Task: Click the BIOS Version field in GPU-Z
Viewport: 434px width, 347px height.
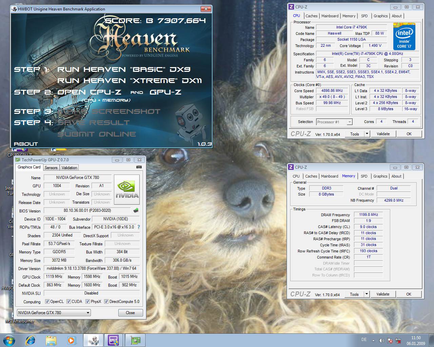Action: pyautogui.click(x=87, y=210)
